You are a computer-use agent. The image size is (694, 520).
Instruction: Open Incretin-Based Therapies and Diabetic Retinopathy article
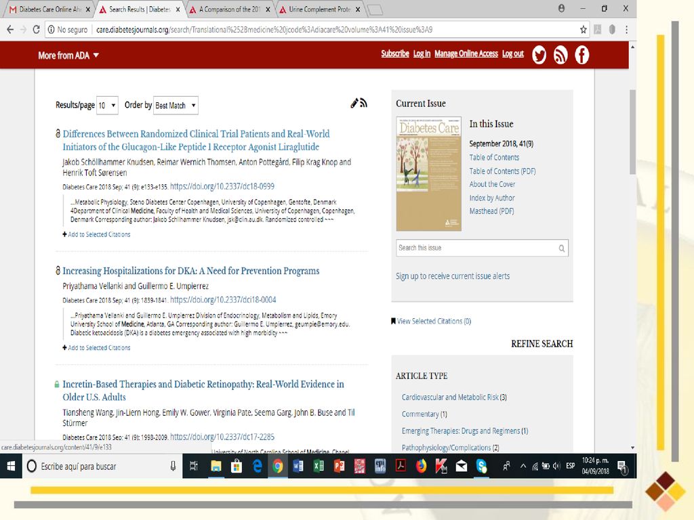203,391
